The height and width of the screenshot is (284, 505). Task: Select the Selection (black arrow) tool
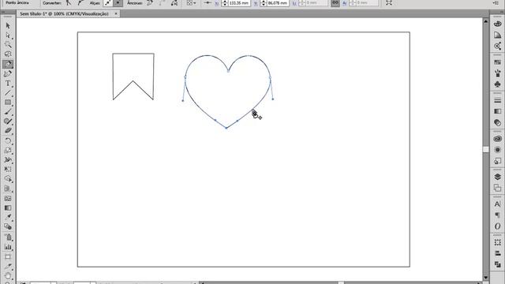tap(8, 26)
